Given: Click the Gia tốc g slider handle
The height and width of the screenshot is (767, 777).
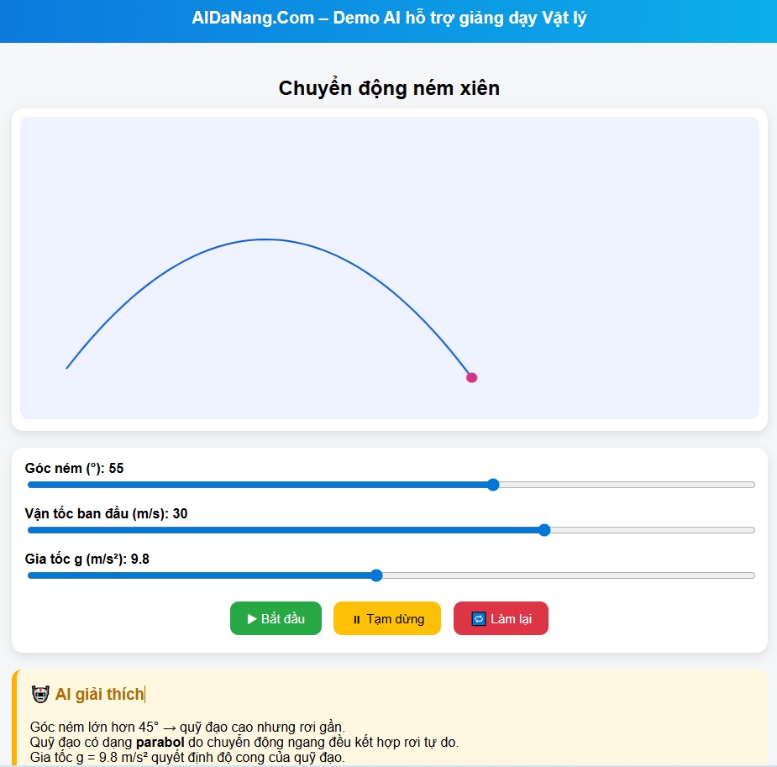Looking at the screenshot, I should point(376,575).
